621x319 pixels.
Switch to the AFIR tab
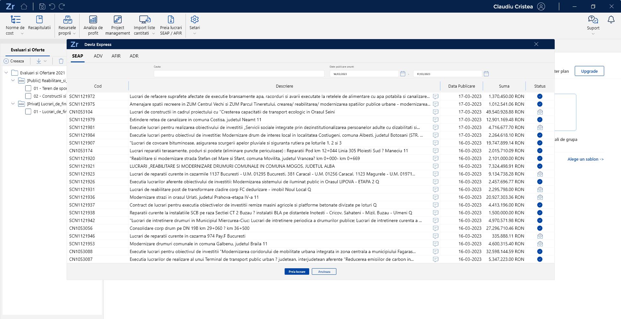116,56
